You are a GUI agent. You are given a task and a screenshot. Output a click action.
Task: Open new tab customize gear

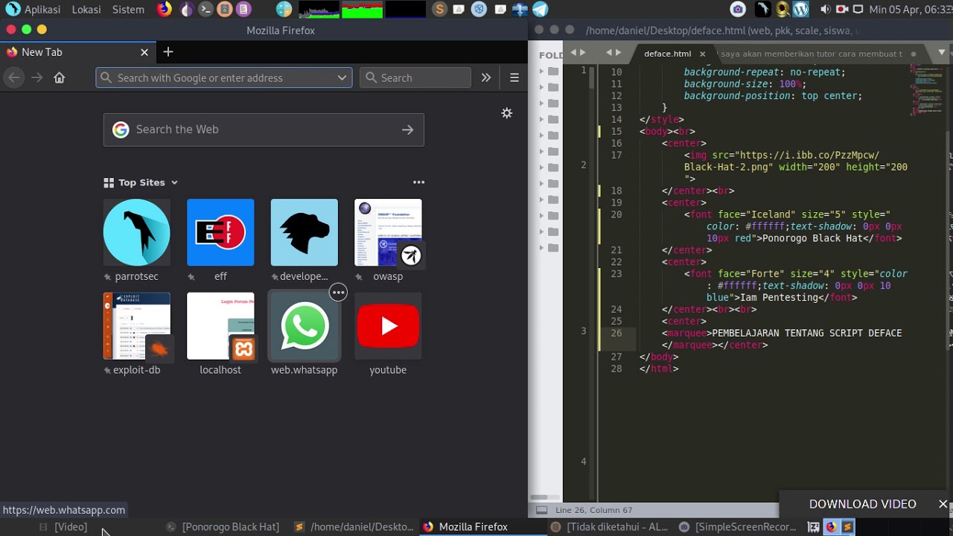point(507,113)
